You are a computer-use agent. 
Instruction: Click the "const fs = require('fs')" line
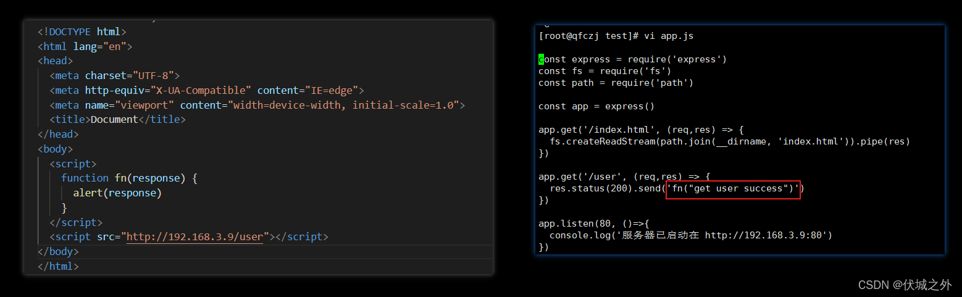coord(604,71)
